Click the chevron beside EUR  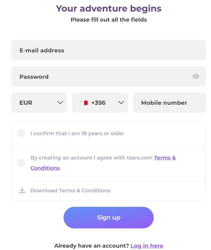point(60,103)
